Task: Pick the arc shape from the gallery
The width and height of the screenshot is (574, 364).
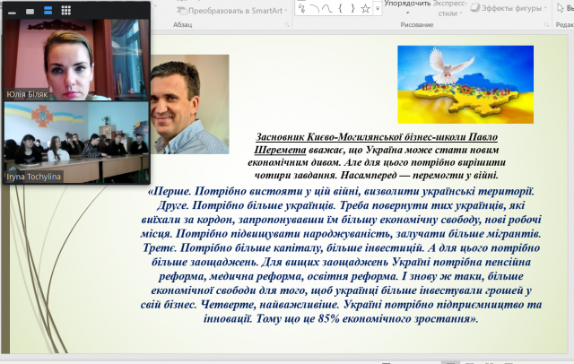Action: tap(314, 9)
